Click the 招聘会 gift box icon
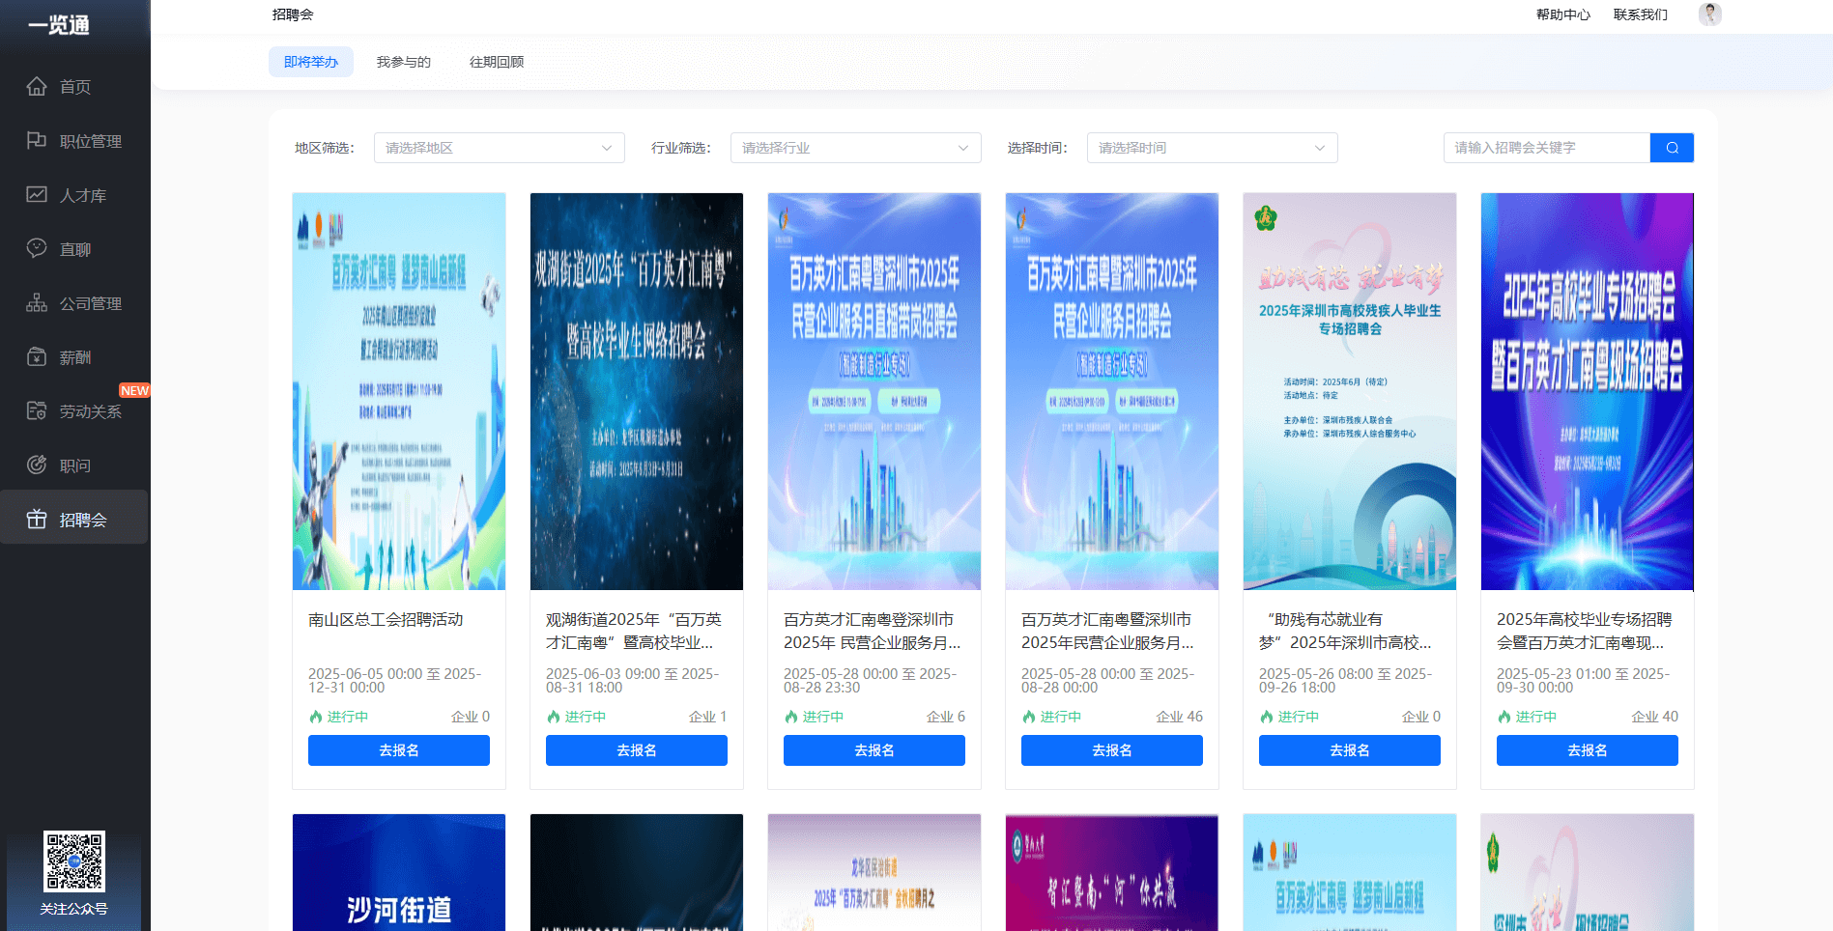The height and width of the screenshot is (931, 1833). 37,520
